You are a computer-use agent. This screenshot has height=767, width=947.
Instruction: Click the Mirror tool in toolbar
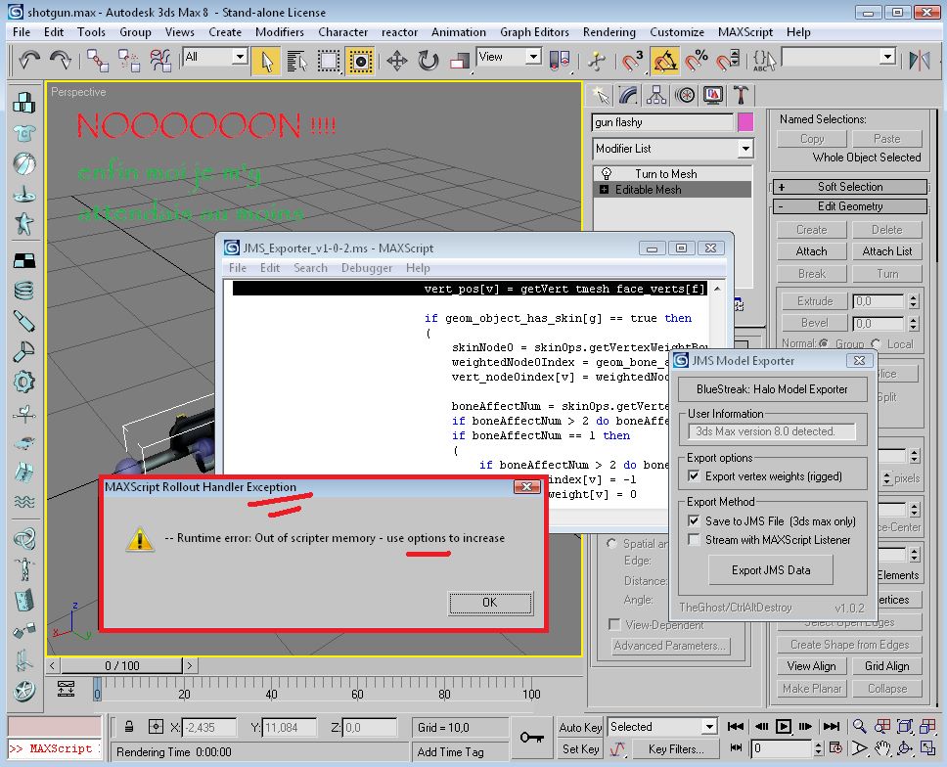pyautogui.click(x=920, y=61)
